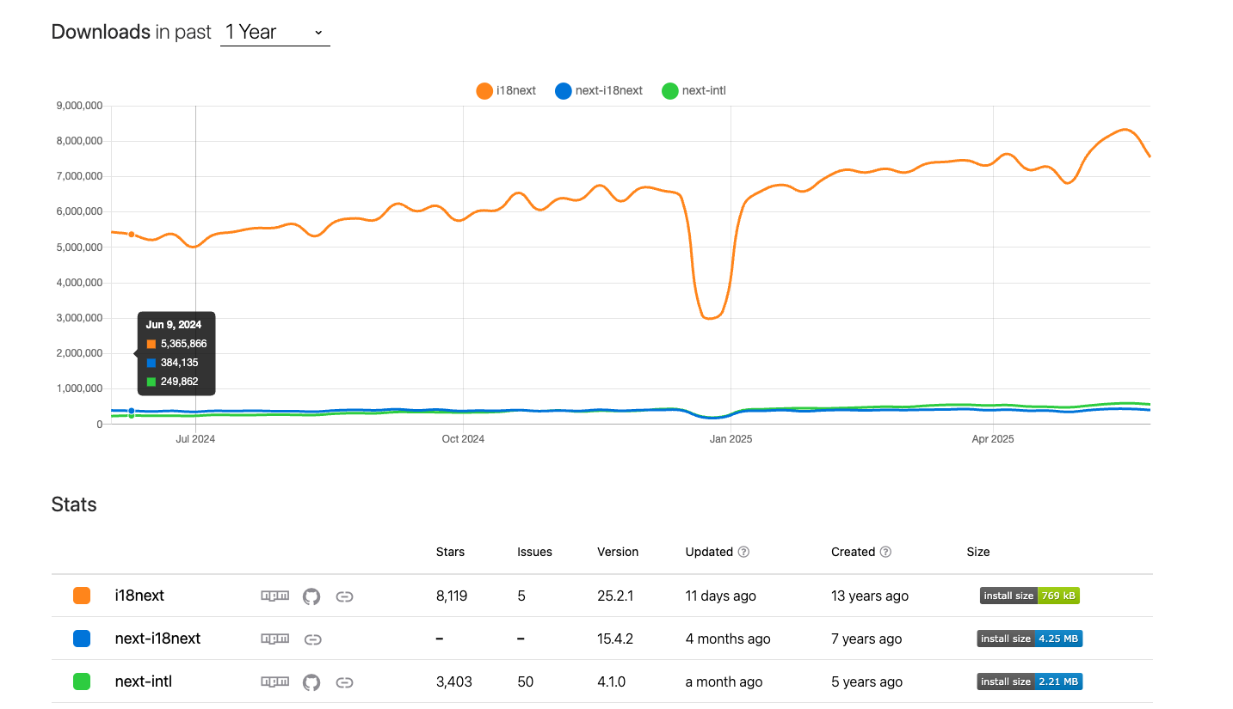Toggle the next-intl series in the chart legend
Screen dimensions: 1233x709
(694, 90)
